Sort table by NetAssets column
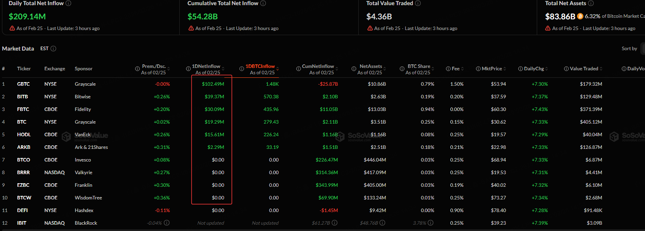The image size is (645, 231). click(x=385, y=69)
